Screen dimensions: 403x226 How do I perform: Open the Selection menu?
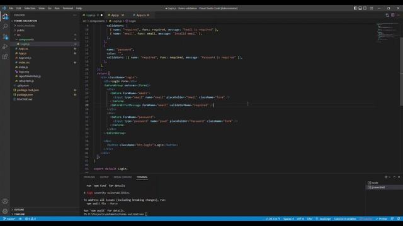[x=30, y=8]
